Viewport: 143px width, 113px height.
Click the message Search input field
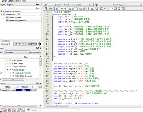tap(53, 110)
